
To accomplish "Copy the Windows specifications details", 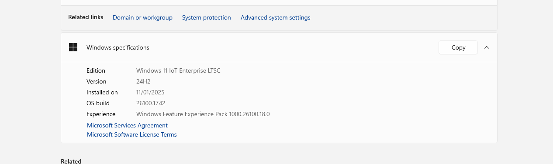I will pyautogui.click(x=458, y=47).
